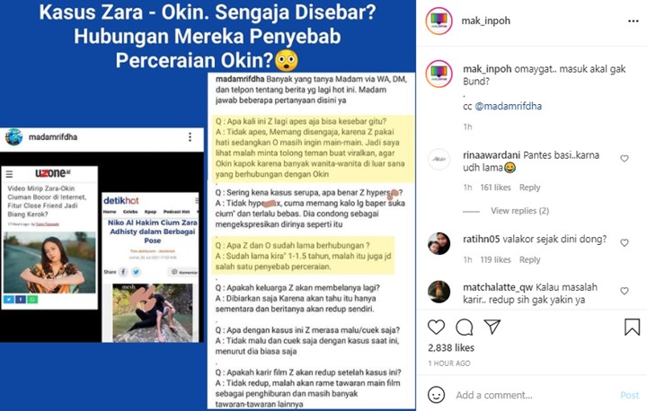Viewport: 647px width, 411px height.
Task: Like rinaawardani's comment
Action: point(625,158)
